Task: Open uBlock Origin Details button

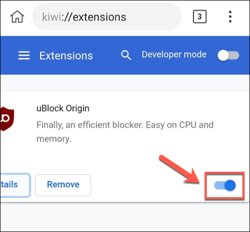Action: (15, 185)
